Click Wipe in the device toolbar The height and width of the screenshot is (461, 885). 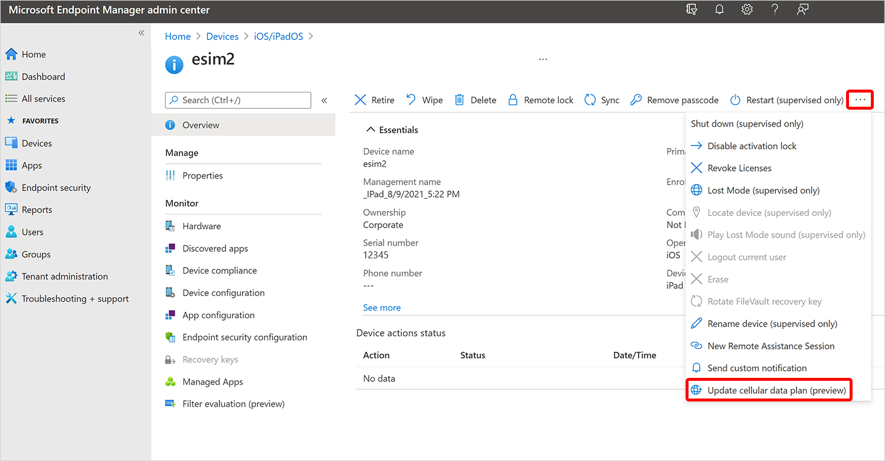[x=424, y=100]
